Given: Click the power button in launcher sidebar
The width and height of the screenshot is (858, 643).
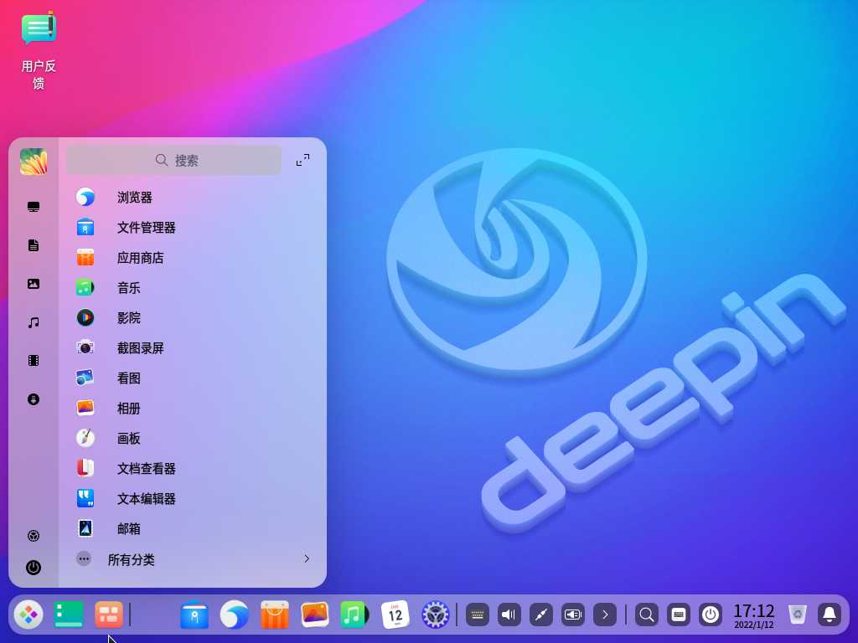Looking at the screenshot, I should click(34, 568).
